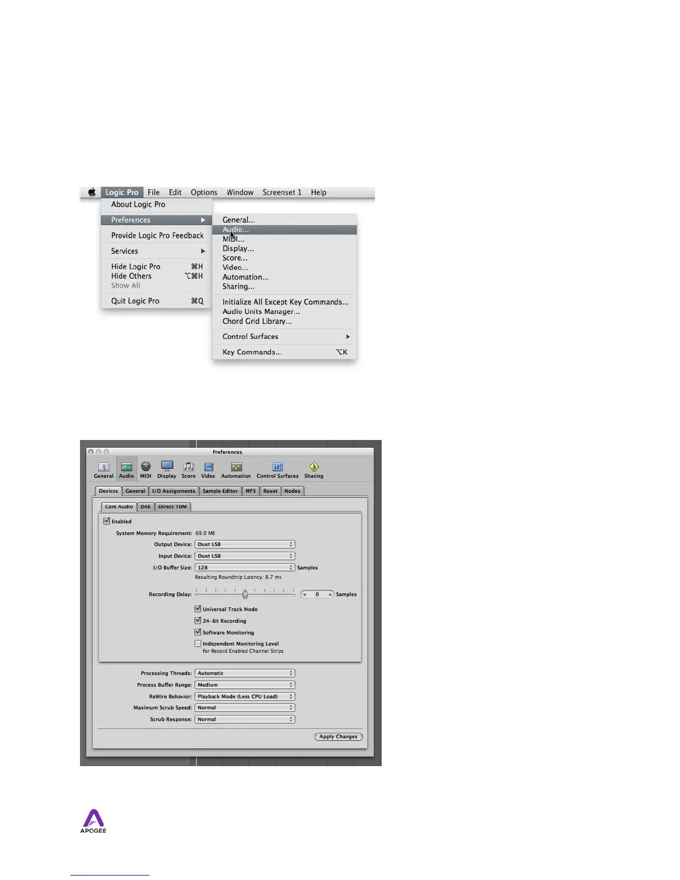Open Automation preferences icon

236,470
